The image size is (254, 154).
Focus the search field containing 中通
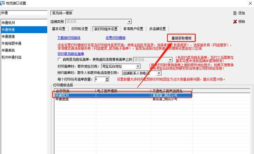(24, 13)
